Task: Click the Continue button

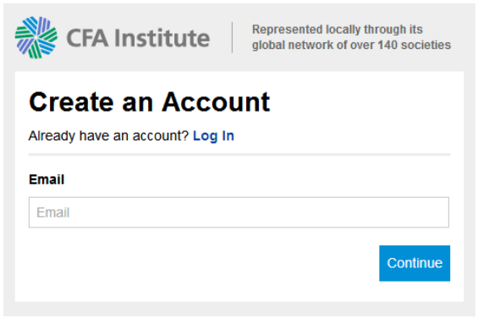Action: pos(415,263)
